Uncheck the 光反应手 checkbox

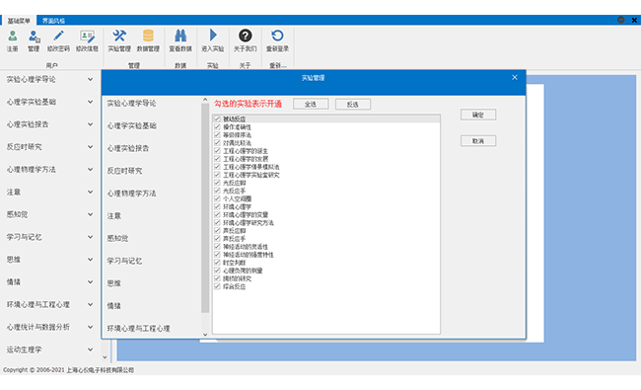[217, 191]
